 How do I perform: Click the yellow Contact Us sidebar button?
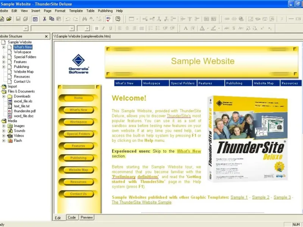tap(78, 194)
